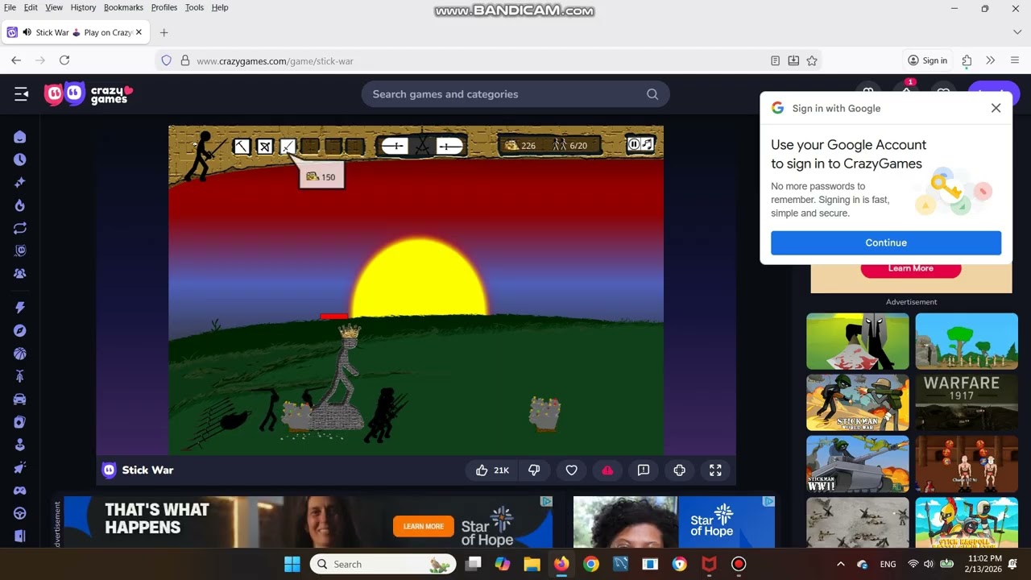This screenshot has width=1031, height=580.
Task: Select the Stick War browser tab
Action: tap(76, 32)
